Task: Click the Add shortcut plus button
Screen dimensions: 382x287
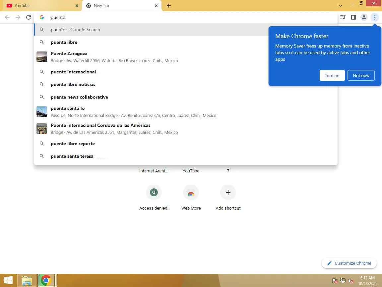Action: pyautogui.click(x=228, y=193)
